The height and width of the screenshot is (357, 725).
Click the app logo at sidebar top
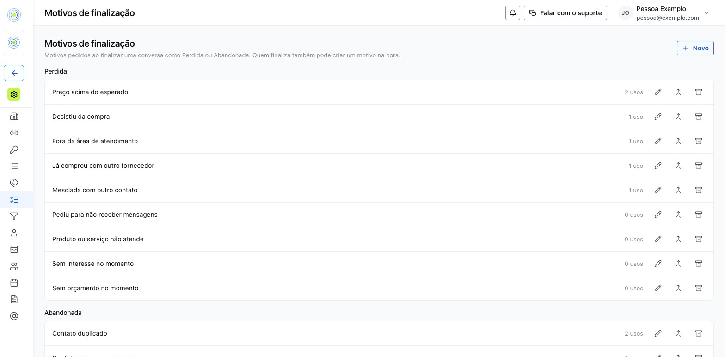pos(14,15)
